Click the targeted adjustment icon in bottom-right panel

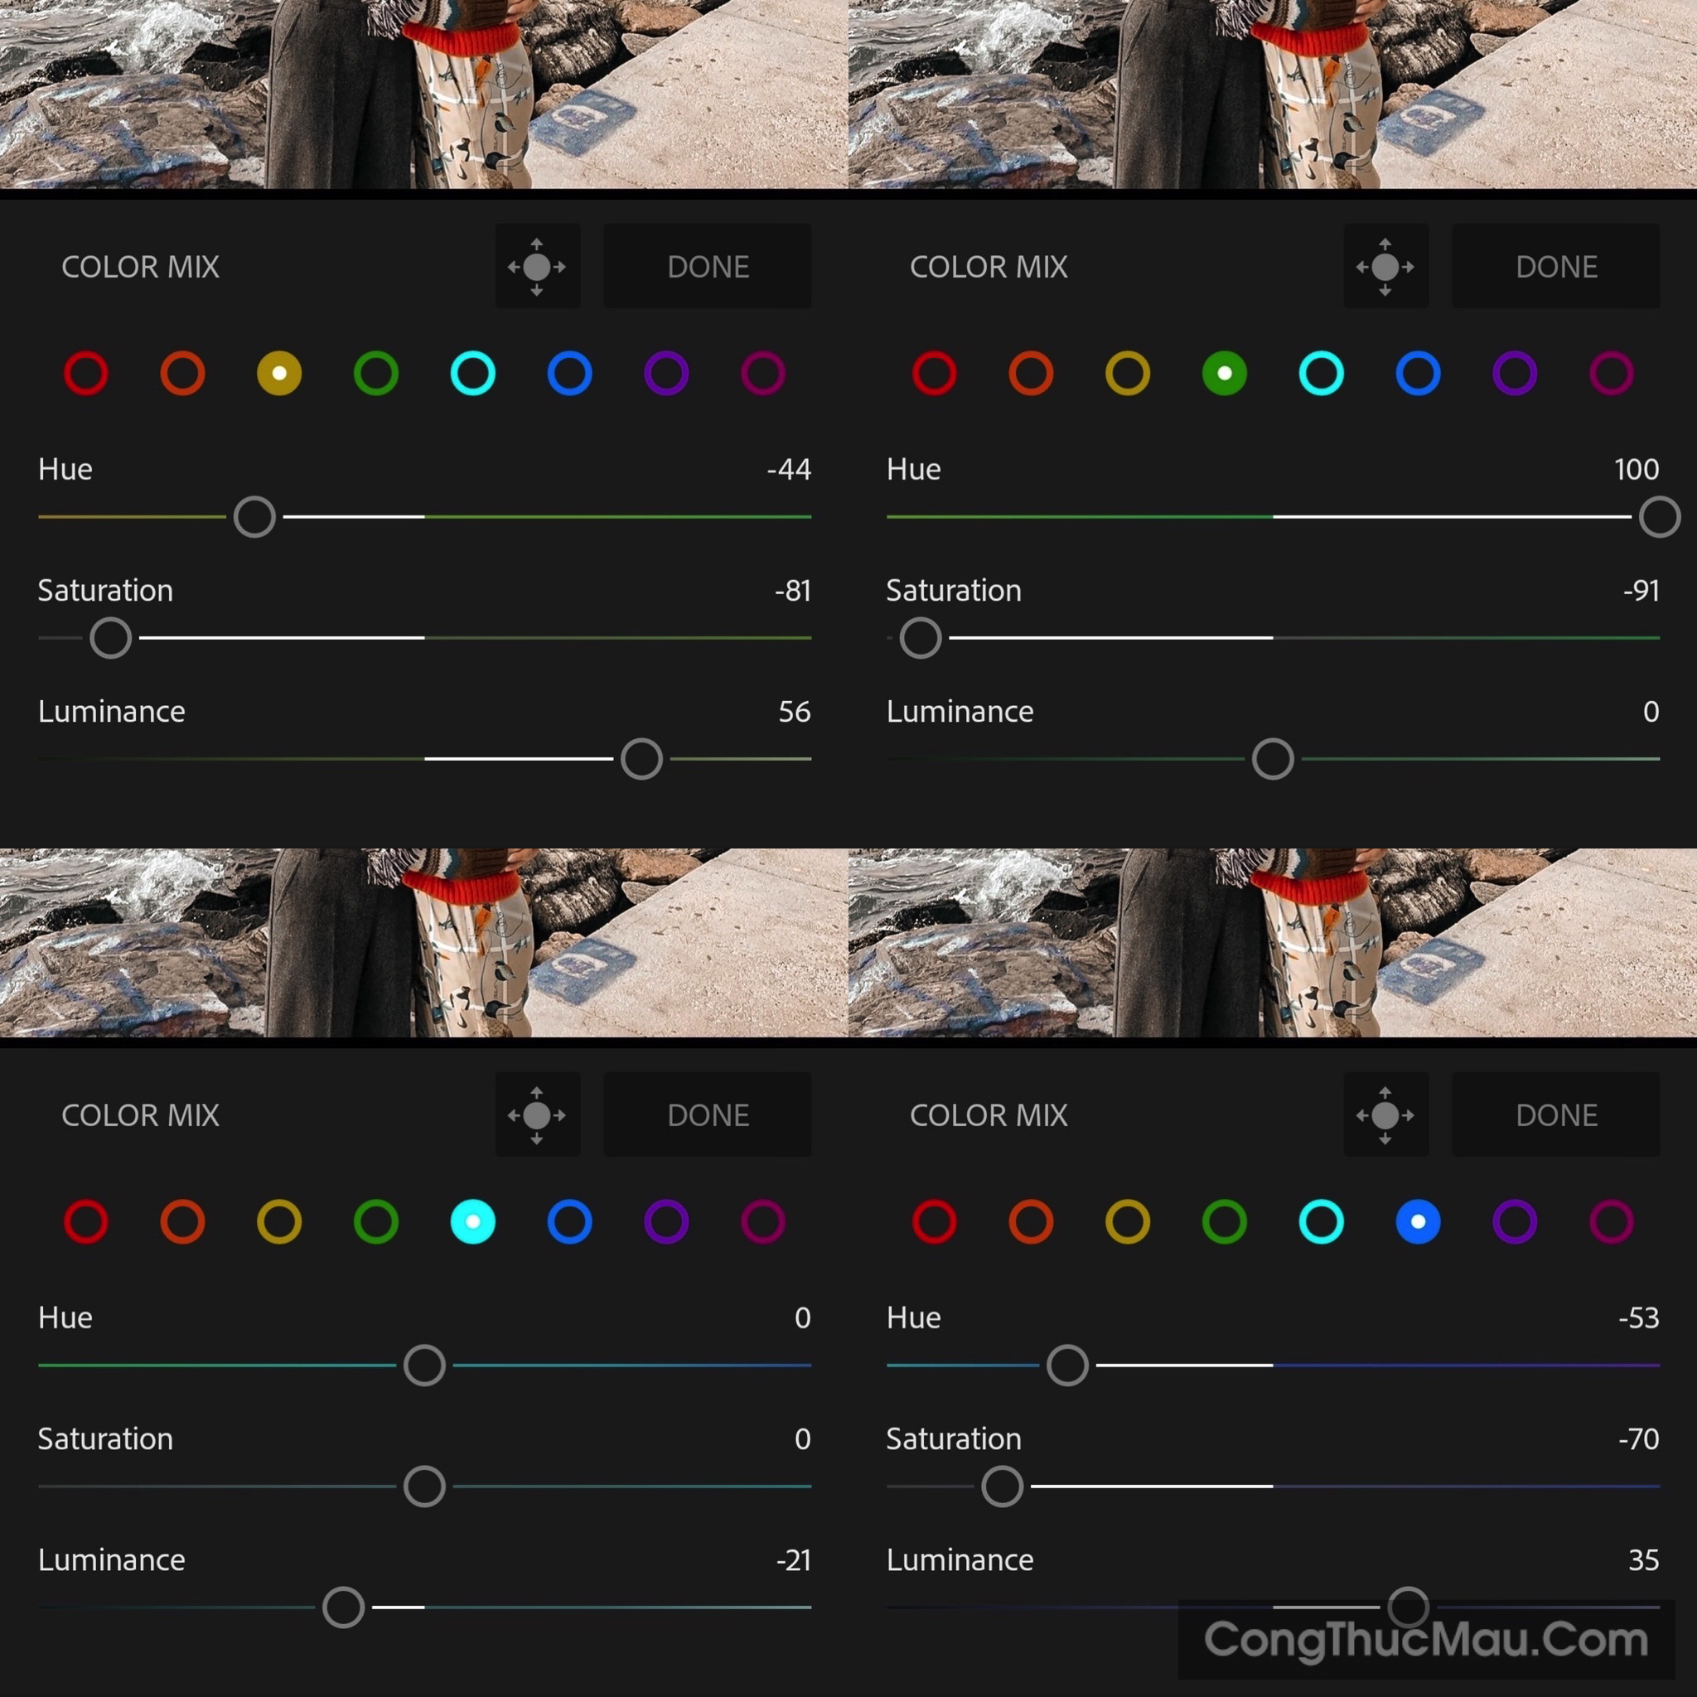click(1385, 1114)
